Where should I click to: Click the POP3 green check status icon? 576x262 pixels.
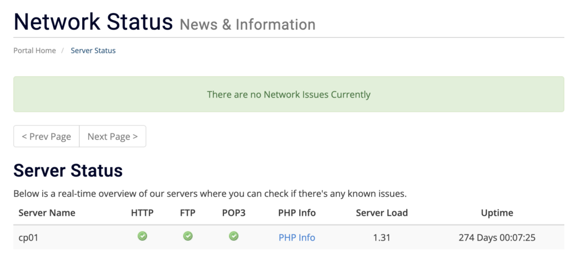pyautogui.click(x=233, y=237)
